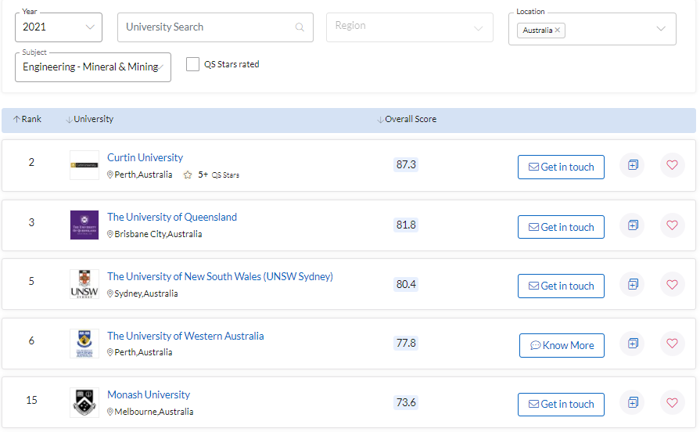Screen dimensions: 700x432
Task: Open the Curtin University link
Action: click(x=145, y=158)
